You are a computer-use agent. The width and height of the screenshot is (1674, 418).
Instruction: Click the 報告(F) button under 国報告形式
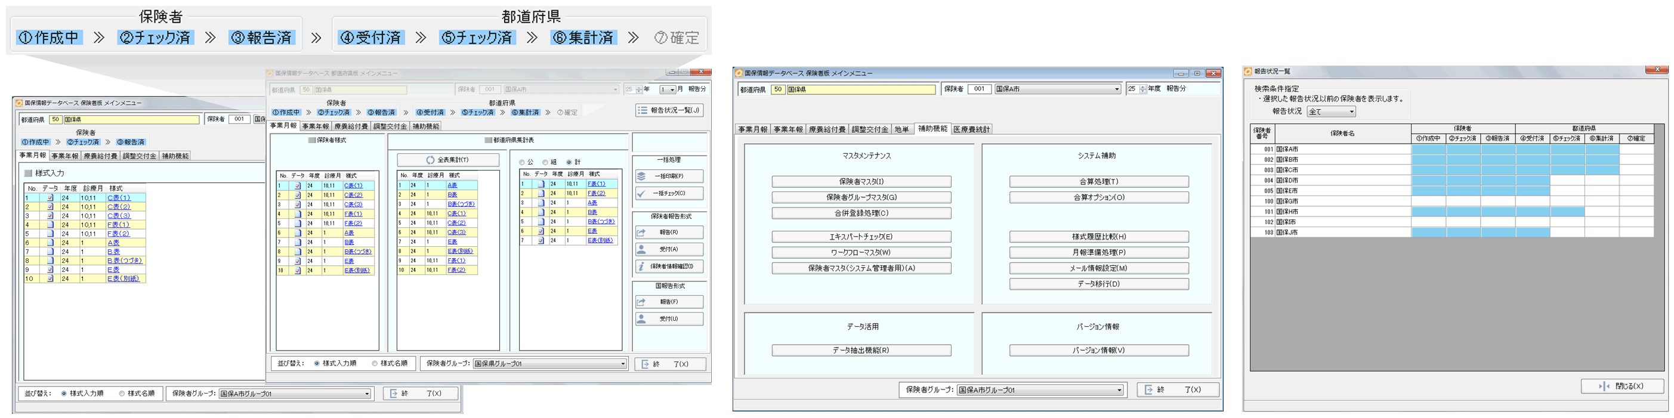[x=669, y=302]
